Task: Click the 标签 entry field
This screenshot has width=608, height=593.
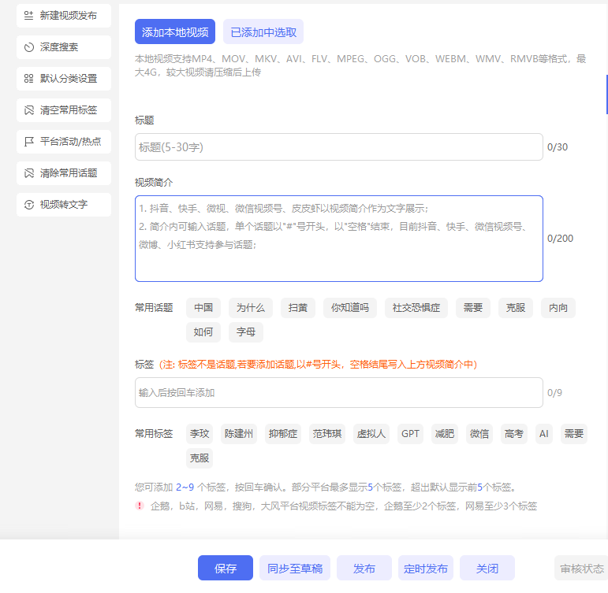Action: tap(338, 392)
